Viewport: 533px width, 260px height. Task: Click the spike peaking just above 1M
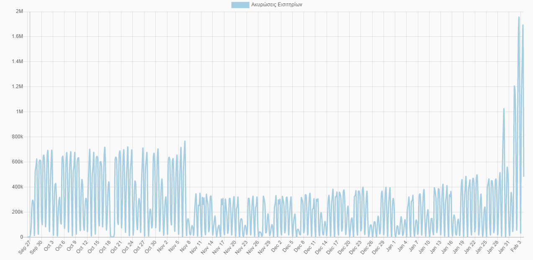tap(504, 109)
